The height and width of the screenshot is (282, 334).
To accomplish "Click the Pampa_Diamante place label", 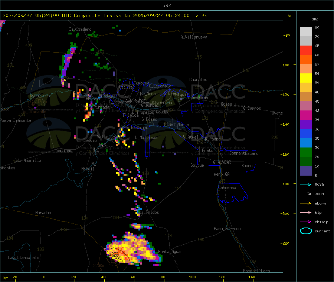I will [x=15, y=120].
